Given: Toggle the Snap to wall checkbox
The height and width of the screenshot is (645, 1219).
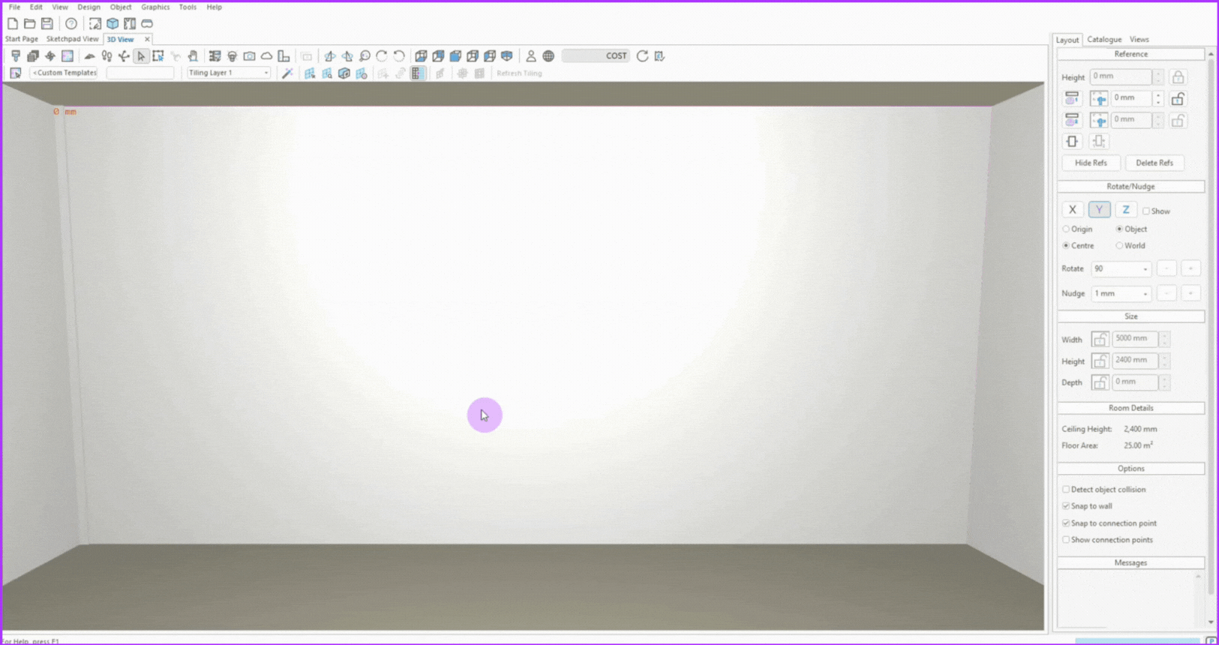Looking at the screenshot, I should click(1066, 506).
